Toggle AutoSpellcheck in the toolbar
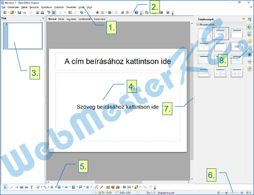This screenshot has height=195, width=254. 54,12
